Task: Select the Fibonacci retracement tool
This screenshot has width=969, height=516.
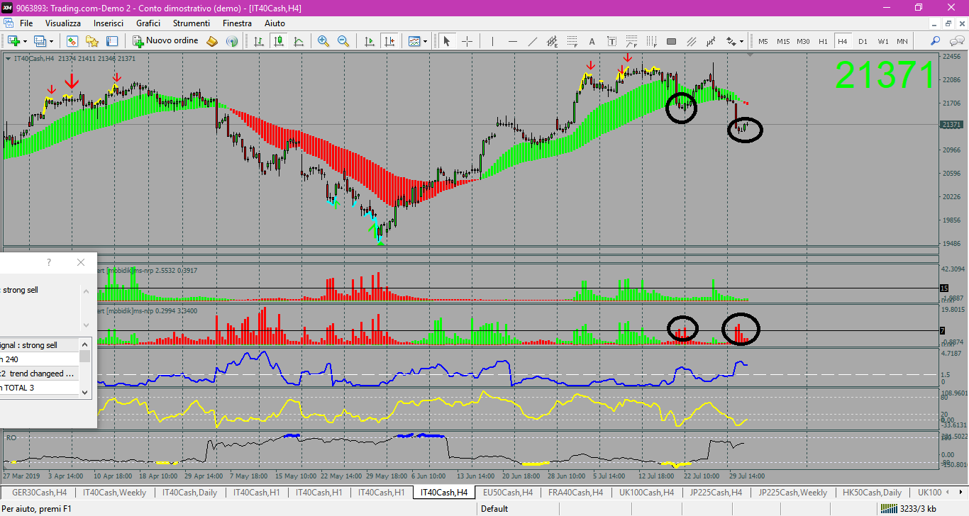Action: 572,41
